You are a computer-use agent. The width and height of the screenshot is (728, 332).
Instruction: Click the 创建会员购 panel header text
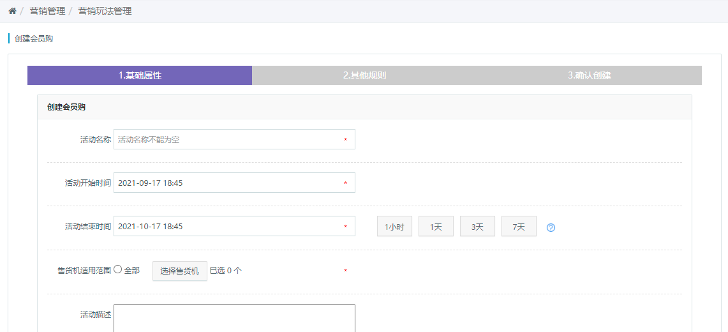66,107
